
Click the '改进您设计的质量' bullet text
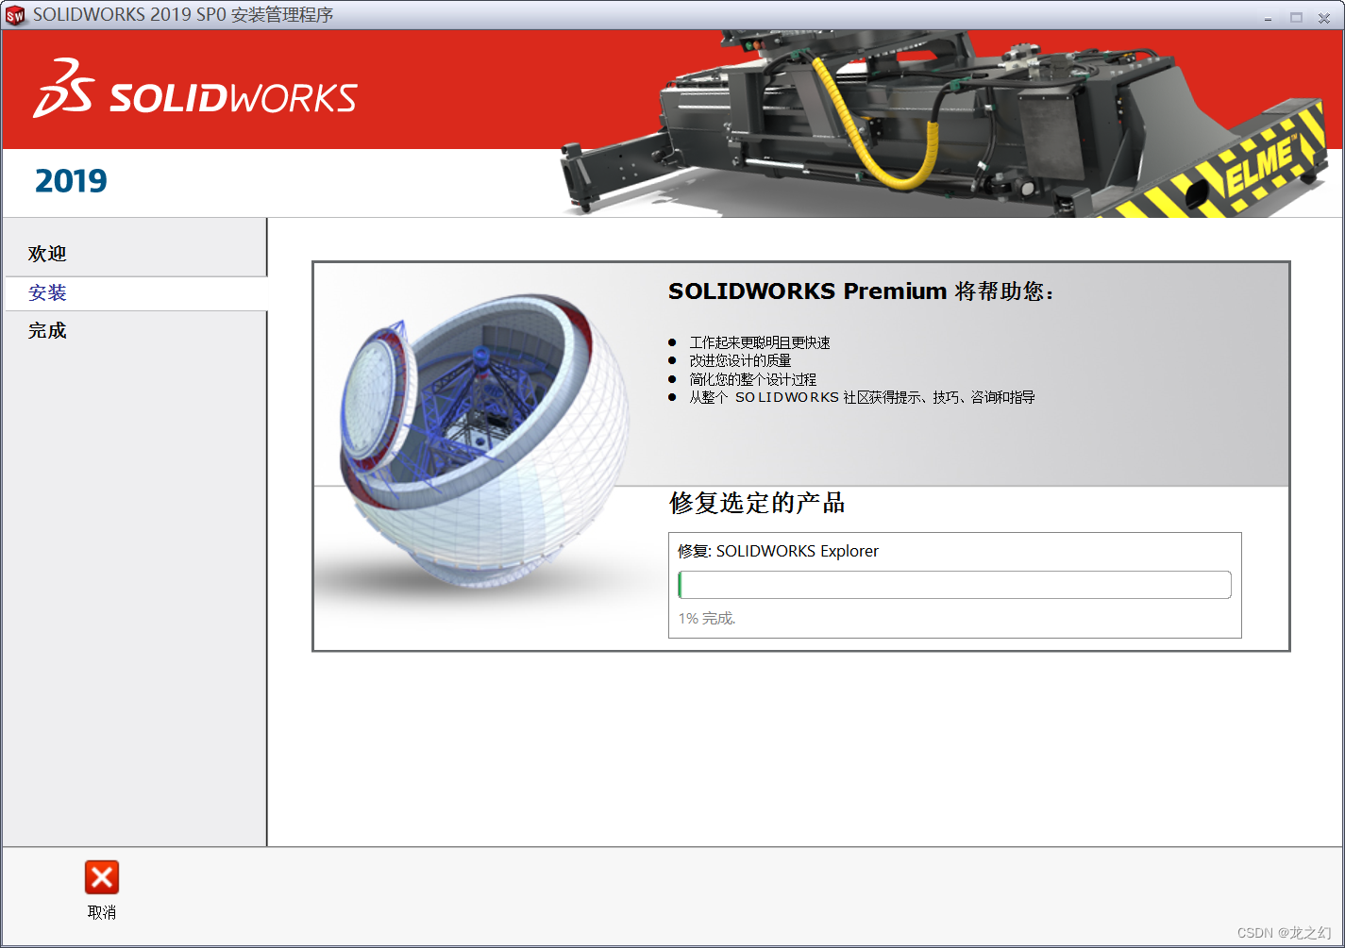740,360
